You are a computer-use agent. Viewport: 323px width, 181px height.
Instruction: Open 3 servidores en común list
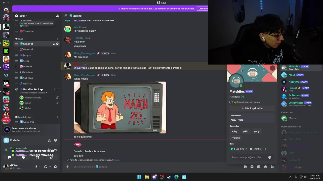[245, 102]
